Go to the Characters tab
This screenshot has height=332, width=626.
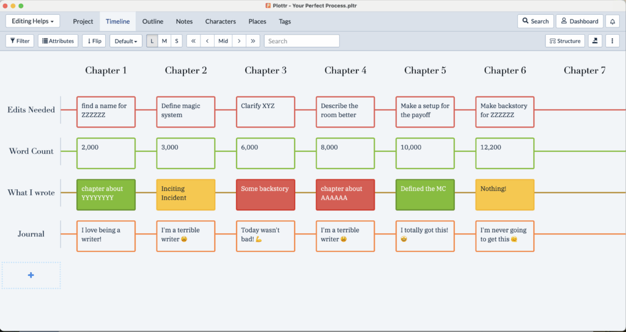pyautogui.click(x=220, y=21)
